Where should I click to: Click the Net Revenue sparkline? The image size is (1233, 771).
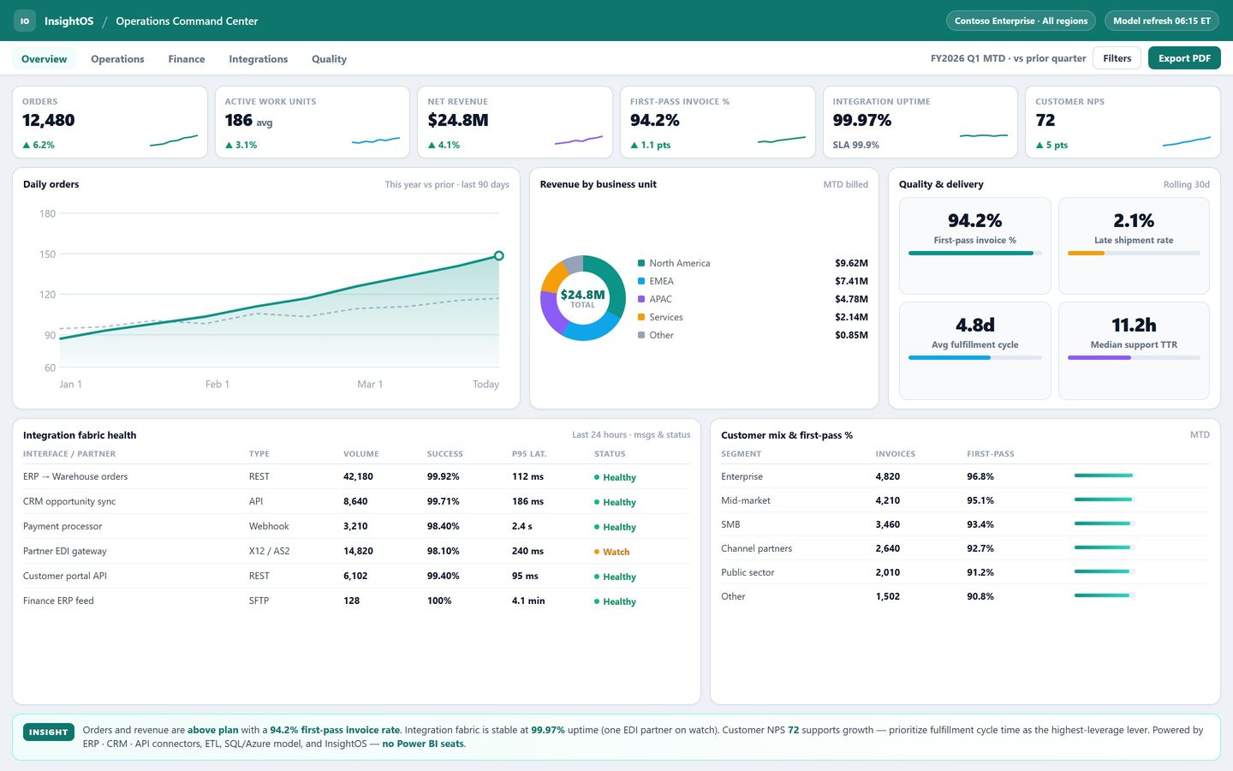pos(579,140)
